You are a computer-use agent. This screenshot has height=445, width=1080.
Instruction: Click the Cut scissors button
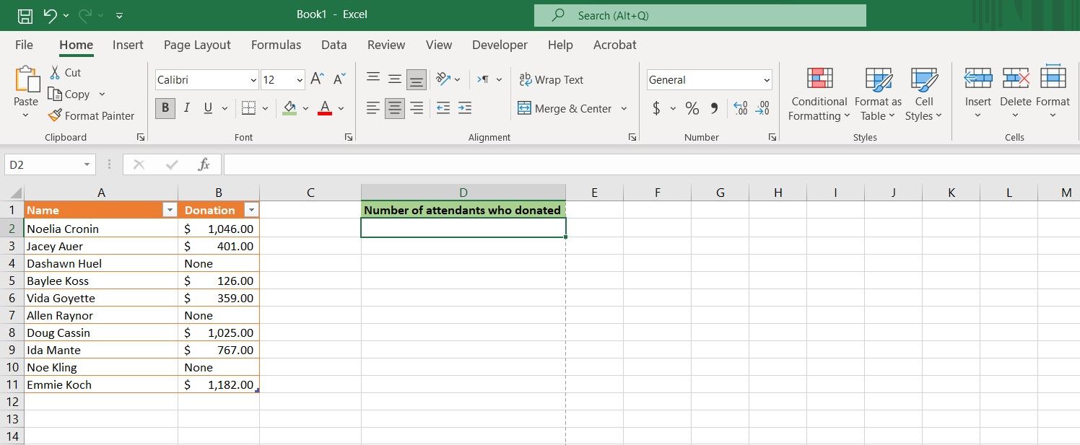pyautogui.click(x=65, y=73)
